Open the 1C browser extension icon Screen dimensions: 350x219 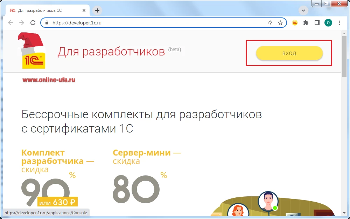tap(295, 23)
